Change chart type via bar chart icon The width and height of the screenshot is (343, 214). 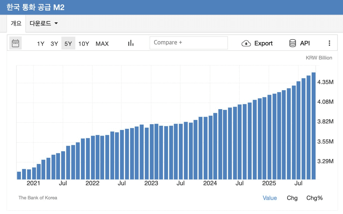131,43
